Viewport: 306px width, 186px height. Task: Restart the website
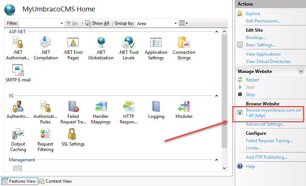253,80
